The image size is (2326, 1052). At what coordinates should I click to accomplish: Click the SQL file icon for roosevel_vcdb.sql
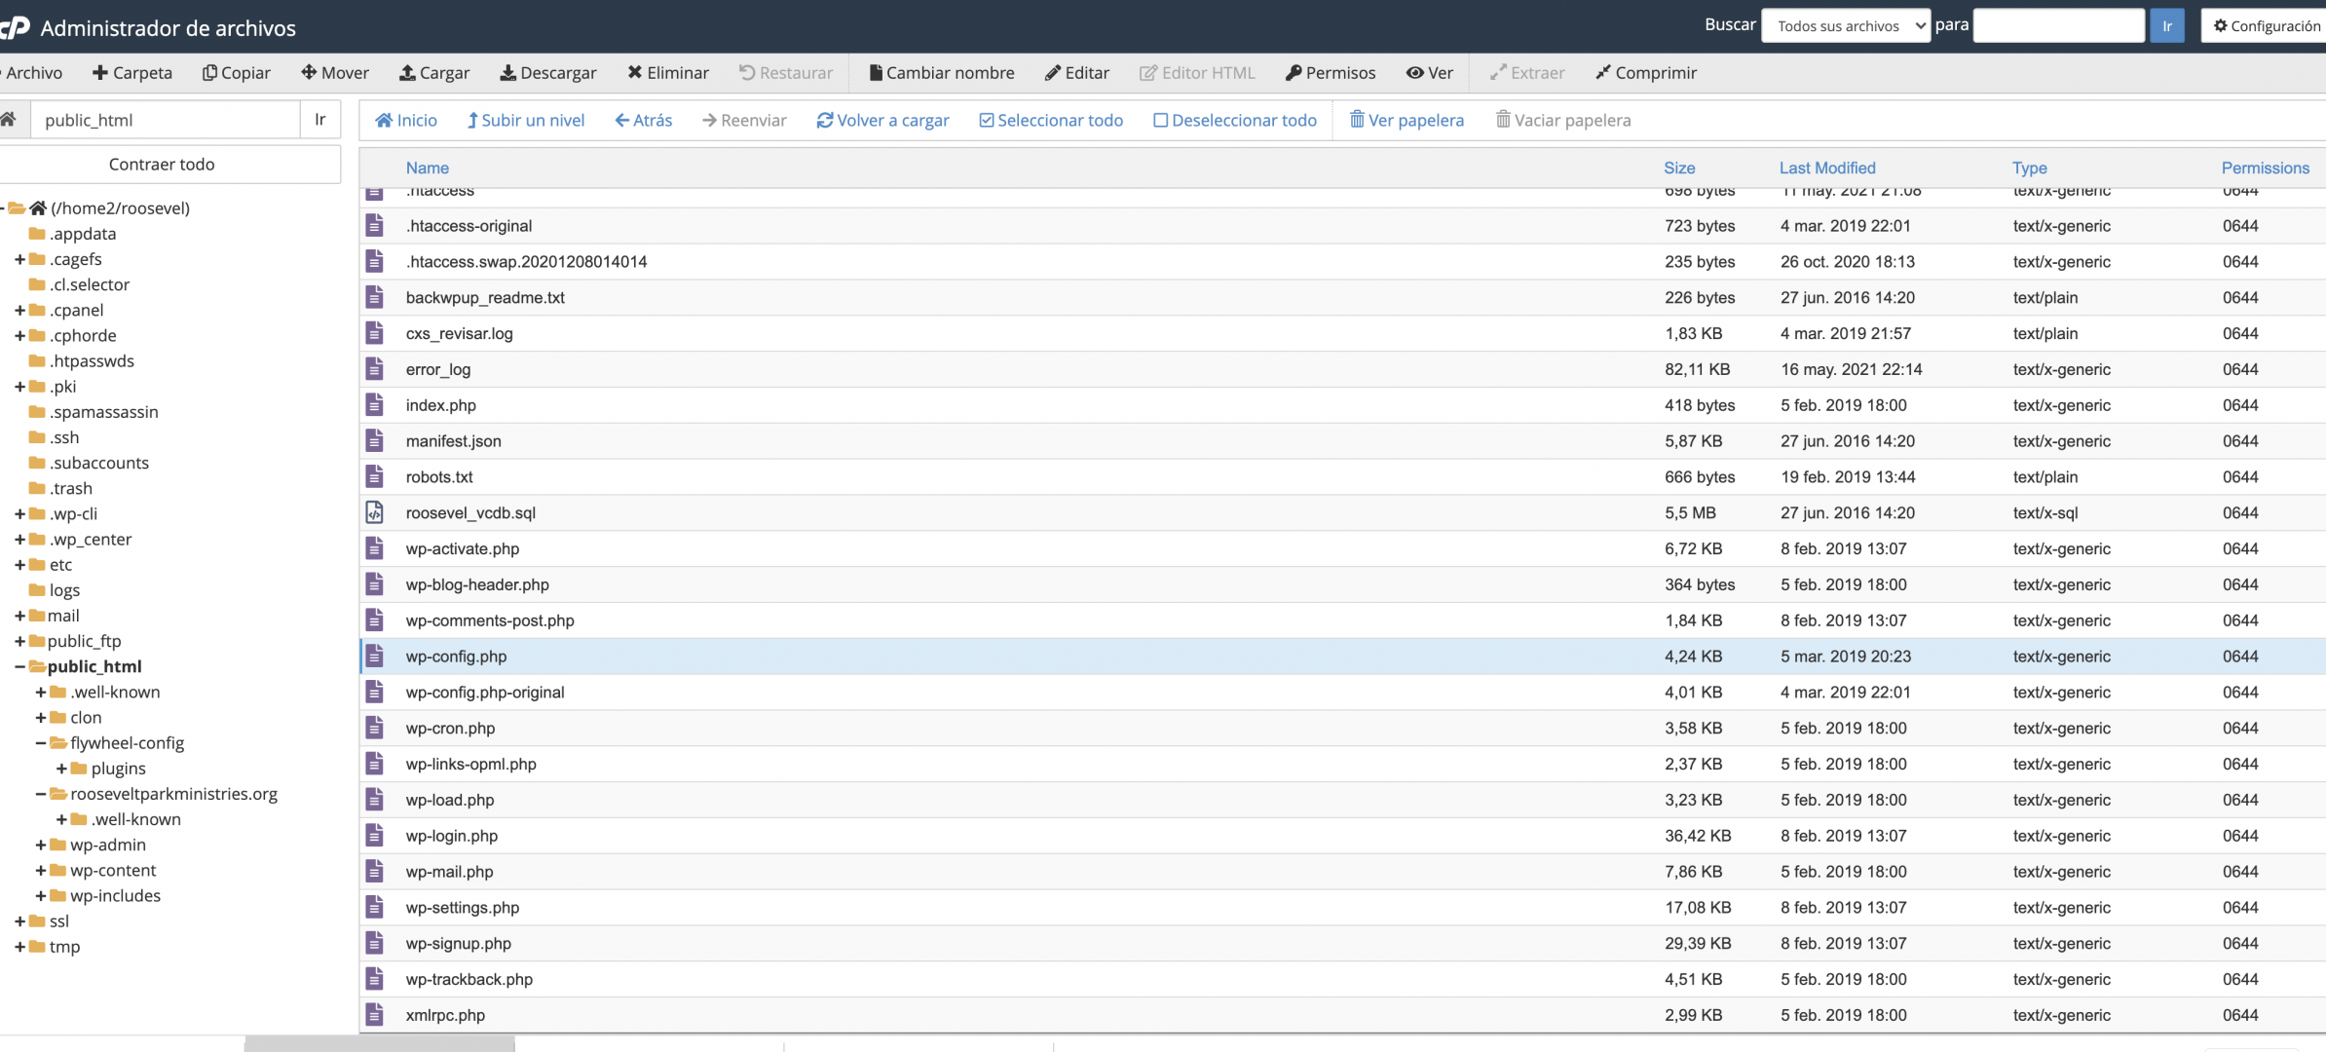point(374,512)
